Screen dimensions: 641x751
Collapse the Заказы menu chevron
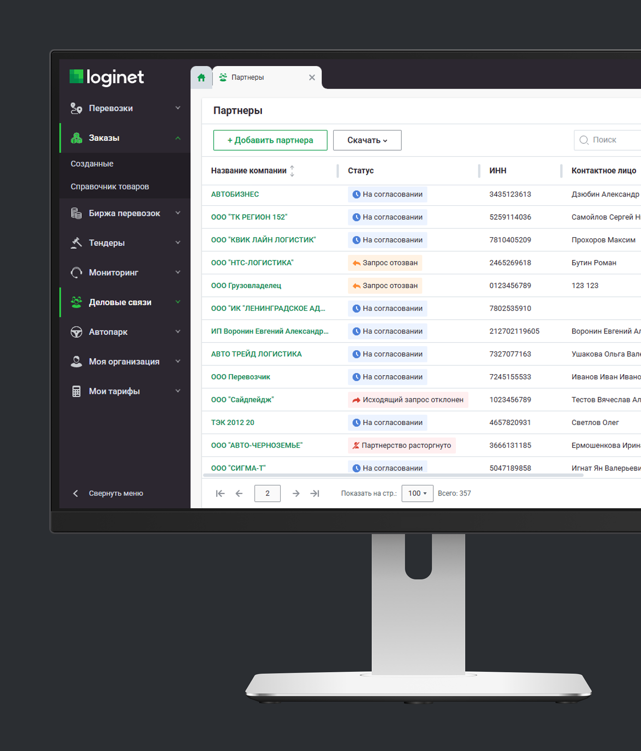click(x=178, y=138)
